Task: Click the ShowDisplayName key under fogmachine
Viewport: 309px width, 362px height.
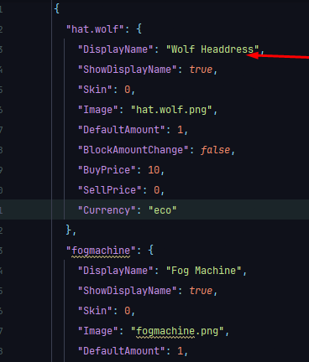Action: [128, 291]
